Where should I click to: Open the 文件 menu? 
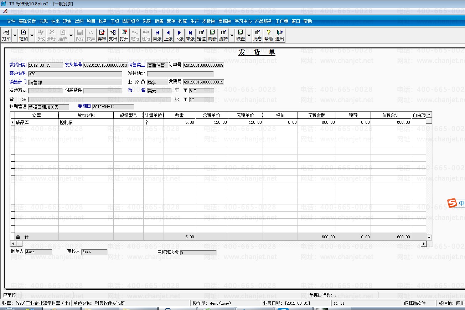pyautogui.click(x=11, y=21)
